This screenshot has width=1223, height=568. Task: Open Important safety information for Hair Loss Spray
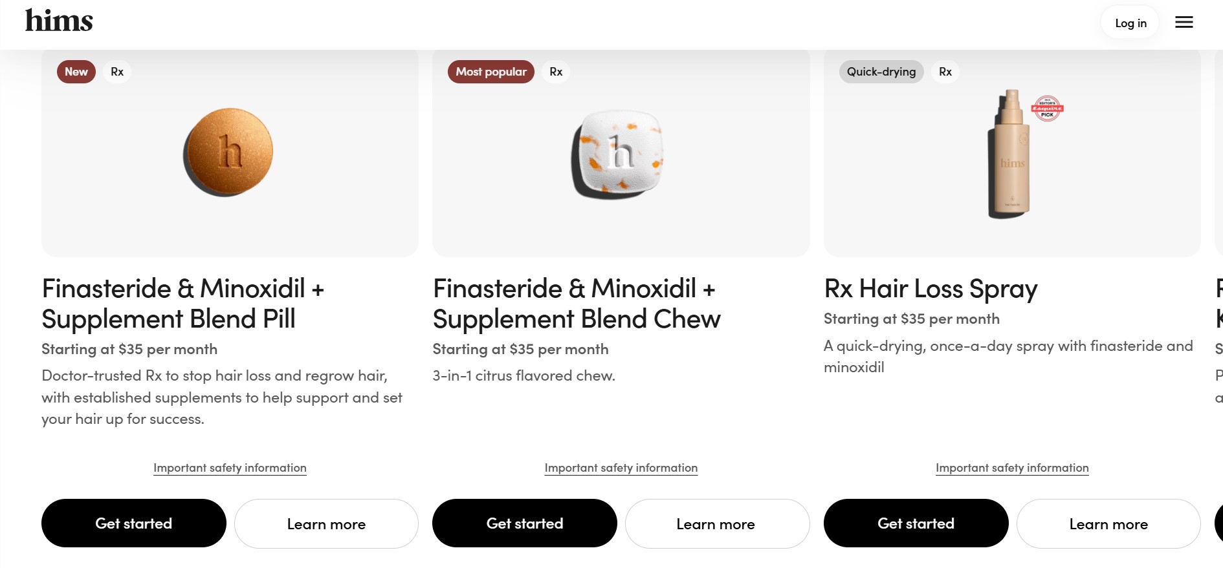pos(1012,468)
